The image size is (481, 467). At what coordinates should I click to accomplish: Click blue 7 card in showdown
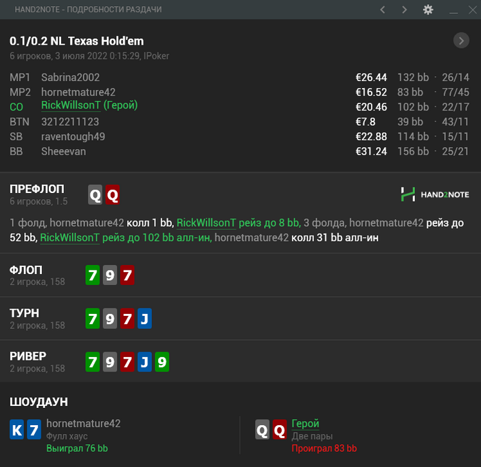click(34, 430)
